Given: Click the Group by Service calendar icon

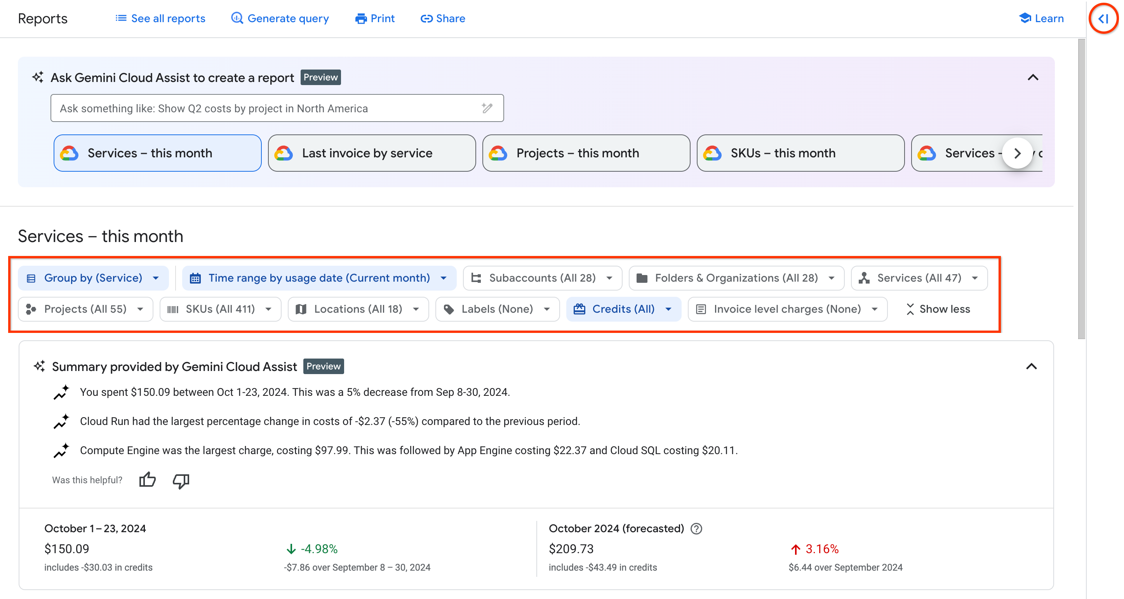Looking at the screenshot, I should click(x=195, y=278).
